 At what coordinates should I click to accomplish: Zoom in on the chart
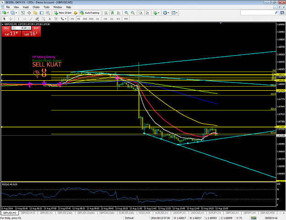[126, 13]
